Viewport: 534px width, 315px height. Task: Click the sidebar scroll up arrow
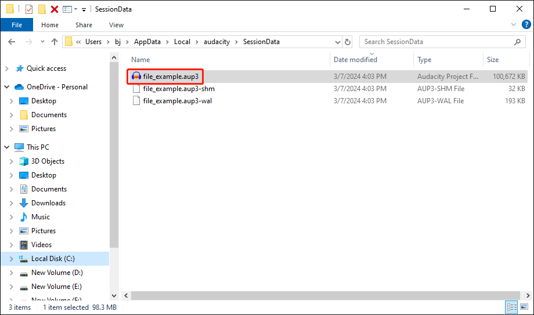click(x=114, y=57)
